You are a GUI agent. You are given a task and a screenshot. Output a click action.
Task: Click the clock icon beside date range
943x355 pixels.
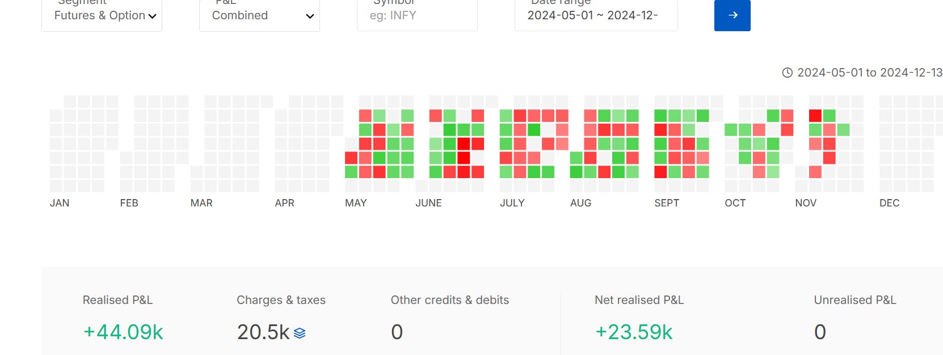click(787, 73)
